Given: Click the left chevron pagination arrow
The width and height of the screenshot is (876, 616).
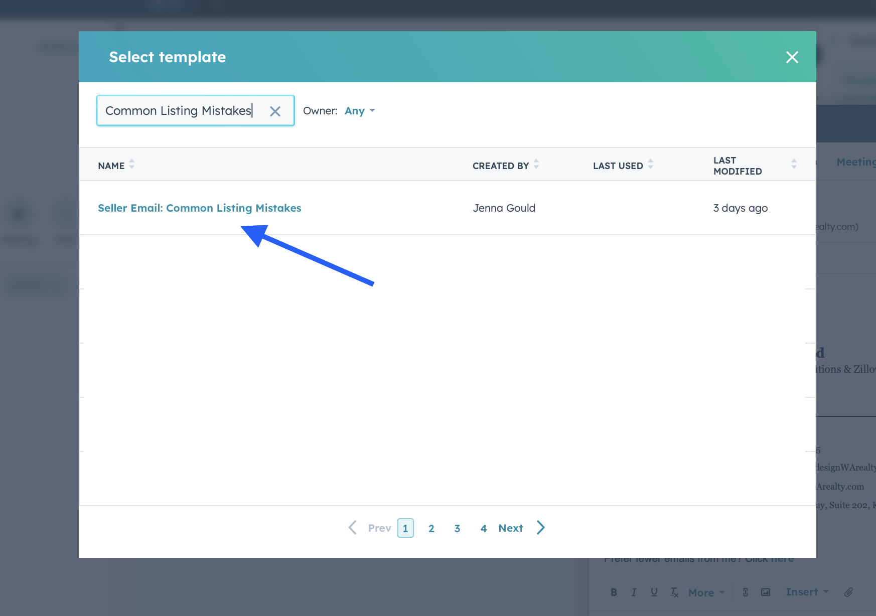Looking at the screenshot, I should 353,528.
